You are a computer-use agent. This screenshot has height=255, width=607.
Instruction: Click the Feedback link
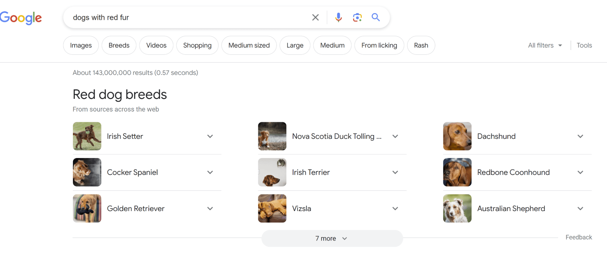click(x=578, y=237)
